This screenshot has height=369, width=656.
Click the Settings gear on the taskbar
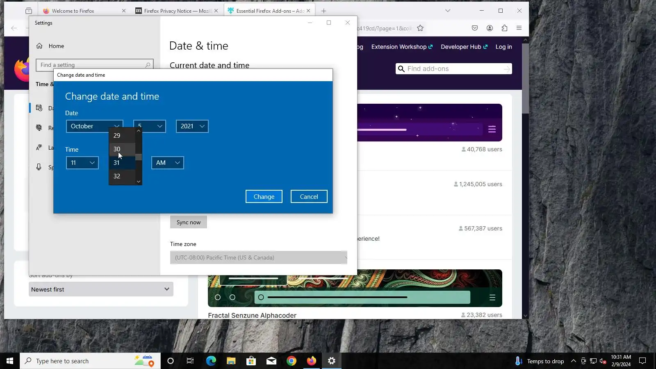[332, 361]
